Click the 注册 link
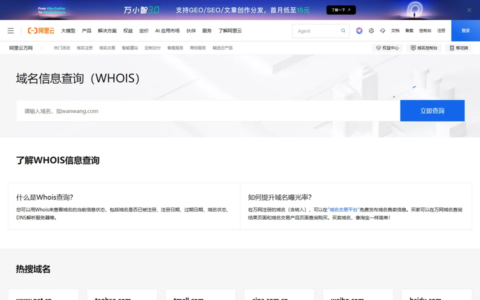 [x=441, y=30]
